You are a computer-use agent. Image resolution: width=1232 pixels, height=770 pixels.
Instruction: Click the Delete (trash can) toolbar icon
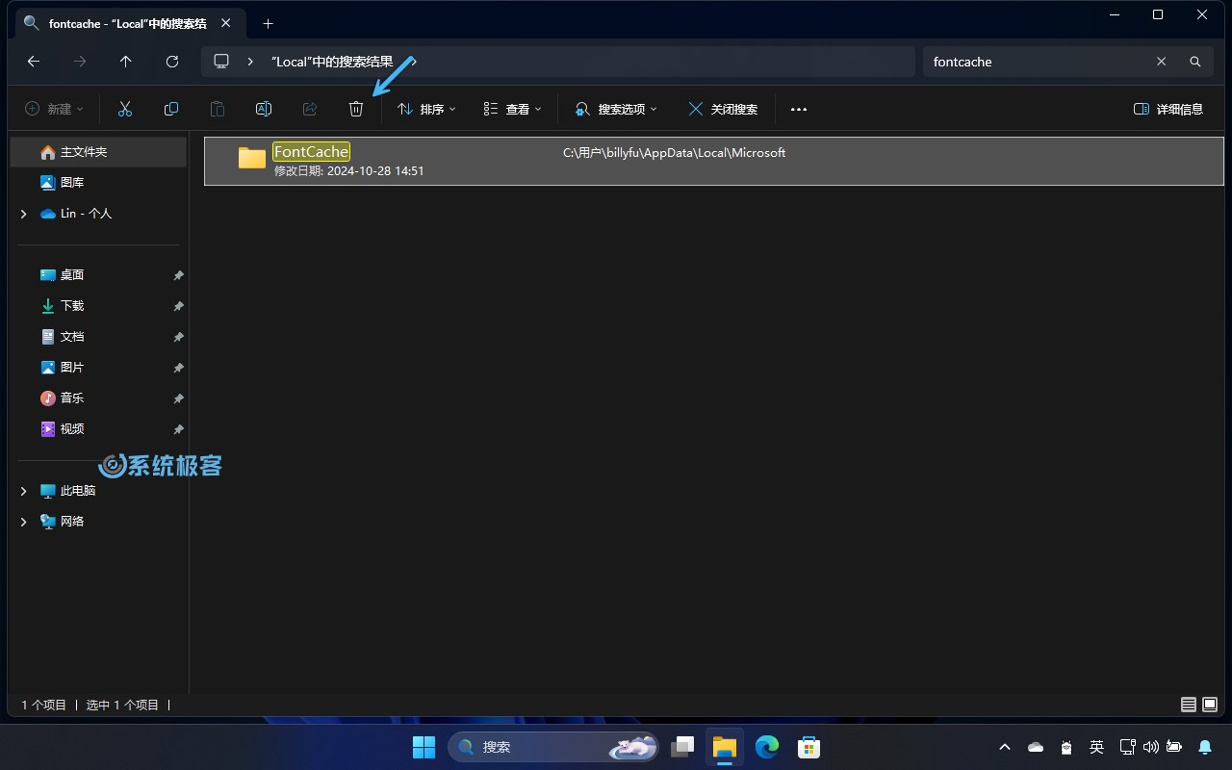[356, 109]
